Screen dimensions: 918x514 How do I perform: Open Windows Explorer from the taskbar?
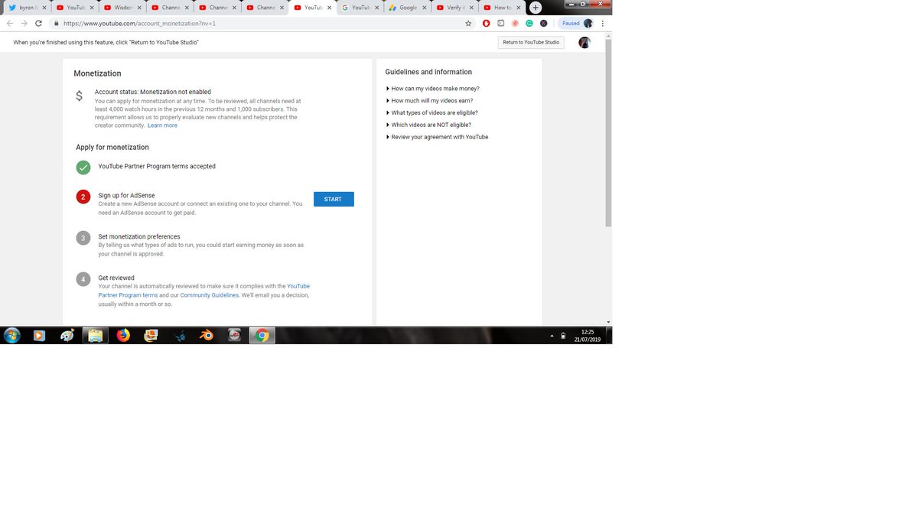pos(95,335)
